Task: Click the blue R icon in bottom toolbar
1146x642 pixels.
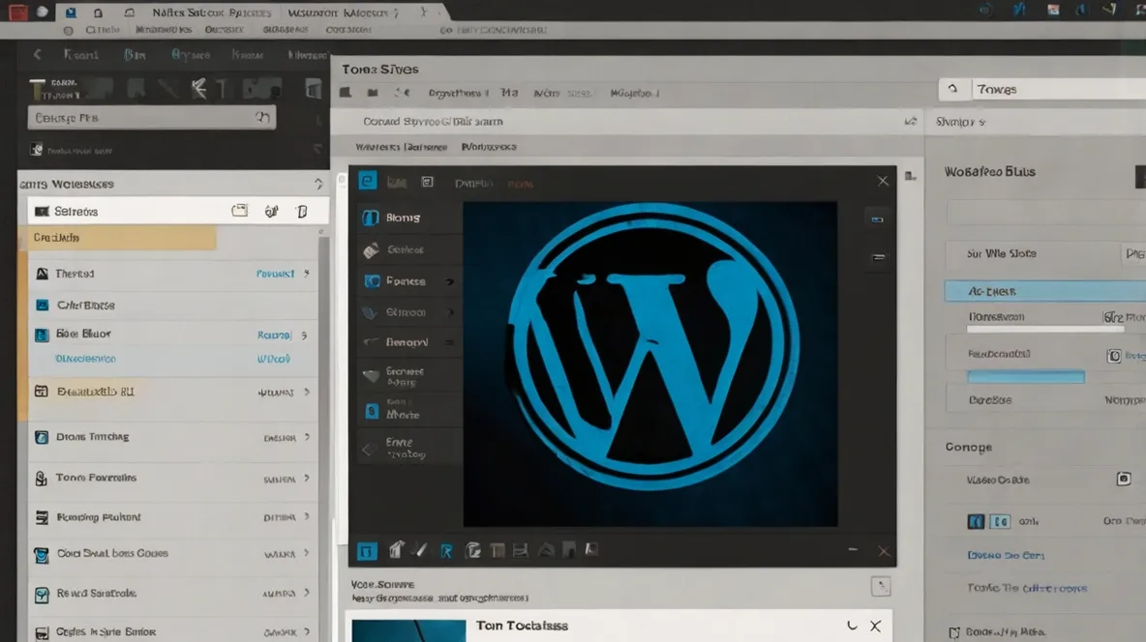Action: [x=446, y=551]
